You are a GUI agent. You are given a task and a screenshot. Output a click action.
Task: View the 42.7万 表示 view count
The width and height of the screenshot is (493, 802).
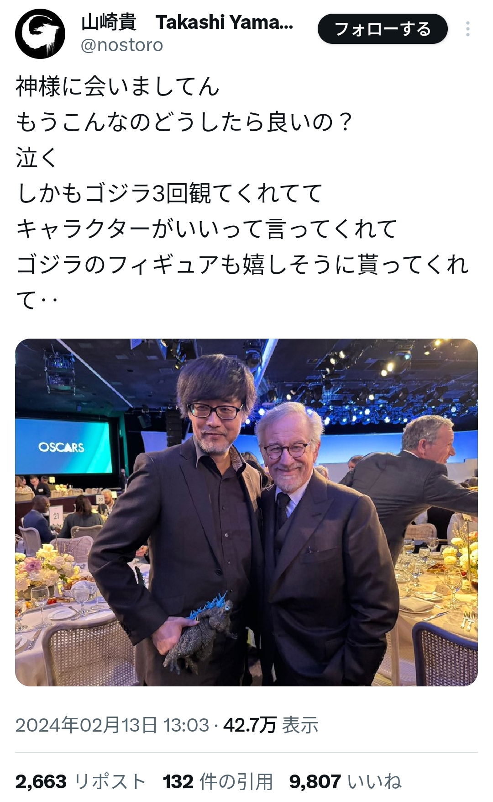(x=271, y=725)
